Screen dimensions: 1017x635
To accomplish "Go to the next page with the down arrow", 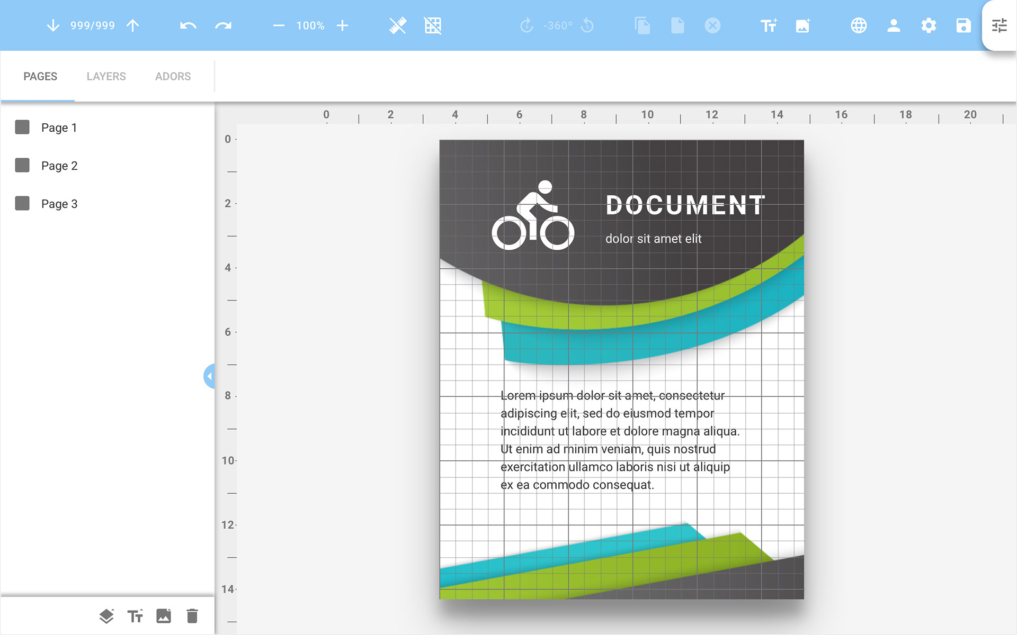I will tap(53, 25).
